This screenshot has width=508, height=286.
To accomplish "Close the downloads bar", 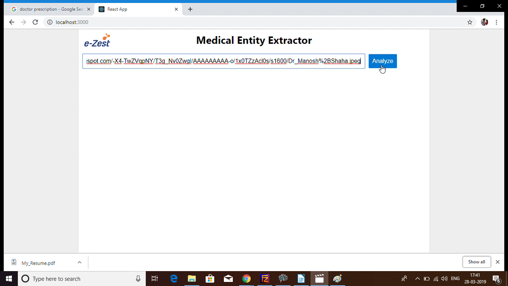I will pos(498,262).
